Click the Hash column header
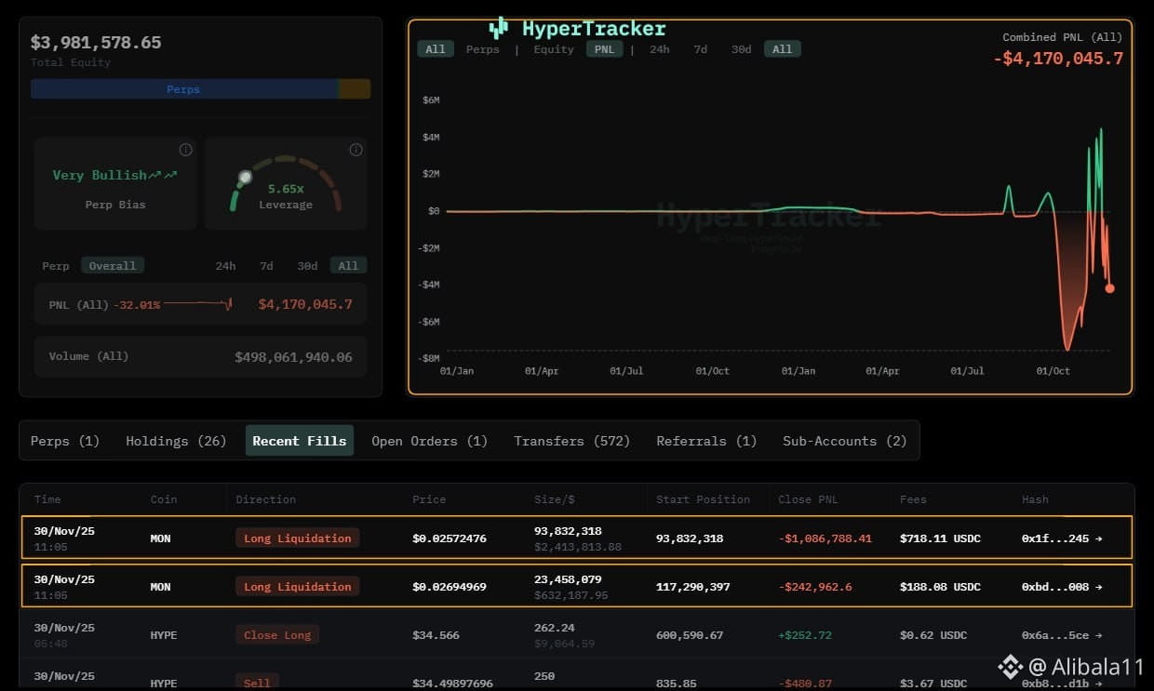Screen dimensions: 1154x691 [1035, 499]
